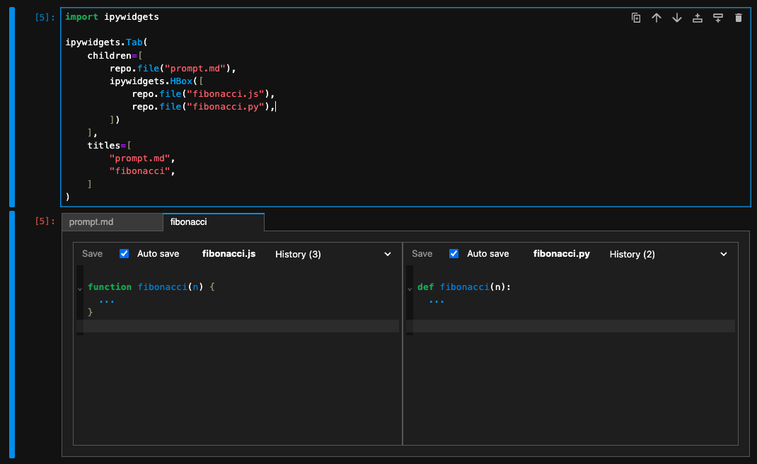Viewport: 757px width, 464px height.
Task: Click the "import ipywidgets" code line
Action: [x=112, y=17]
